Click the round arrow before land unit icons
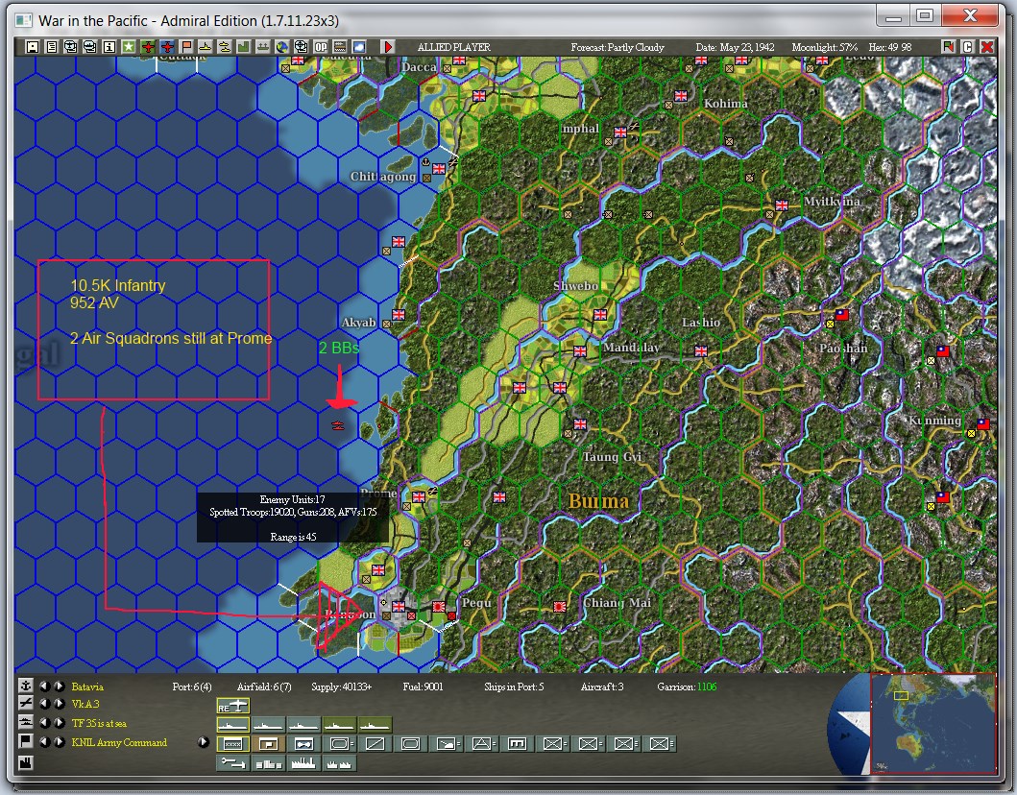 pos(203,742)
